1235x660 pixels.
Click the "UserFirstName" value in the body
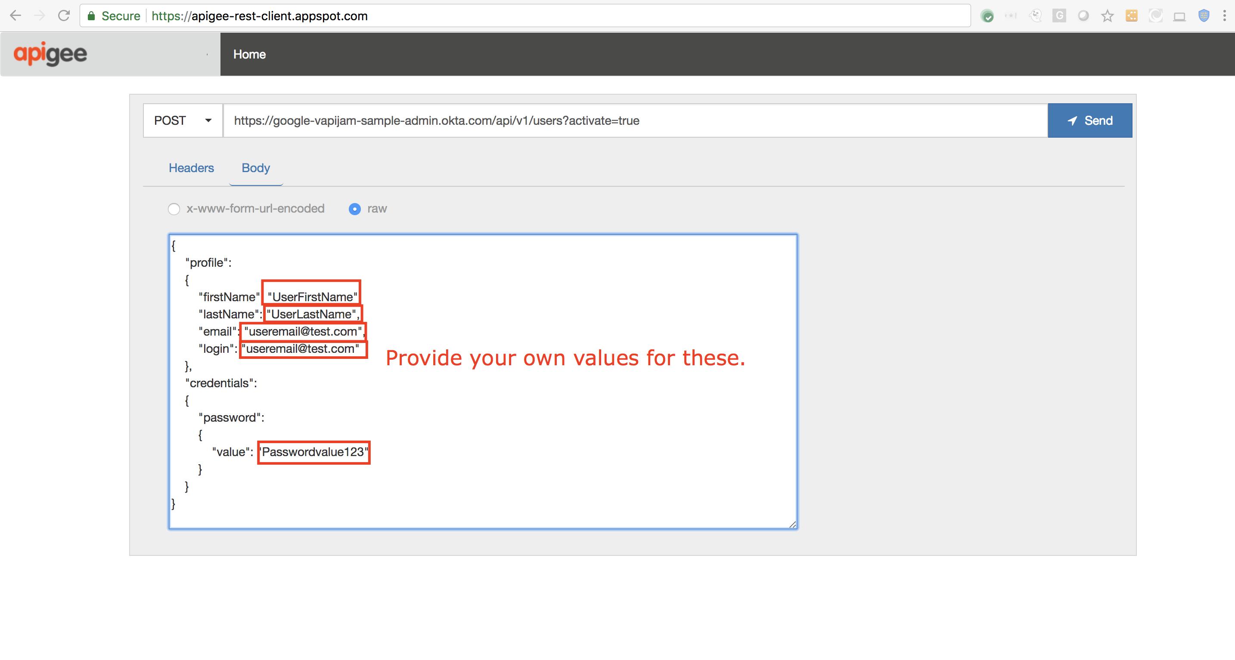pos(313,297)
